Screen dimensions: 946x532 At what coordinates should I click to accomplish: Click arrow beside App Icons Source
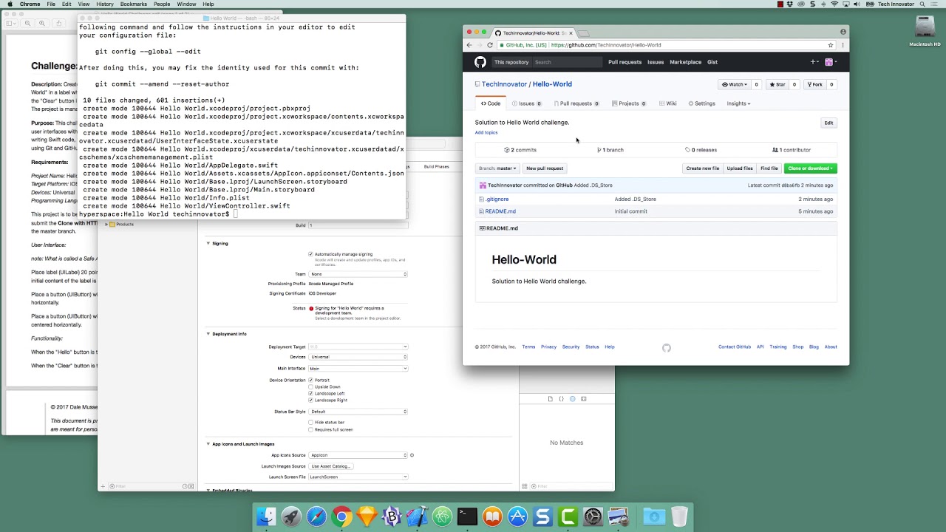[412, 455]
